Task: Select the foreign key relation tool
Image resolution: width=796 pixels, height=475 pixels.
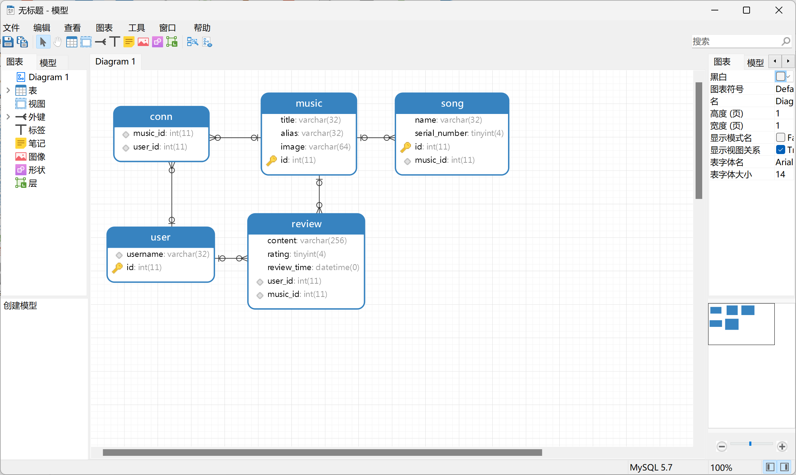Action: 100,42
